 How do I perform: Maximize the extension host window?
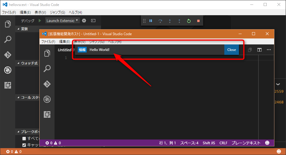pyautogui.click(x=254, y=34)
